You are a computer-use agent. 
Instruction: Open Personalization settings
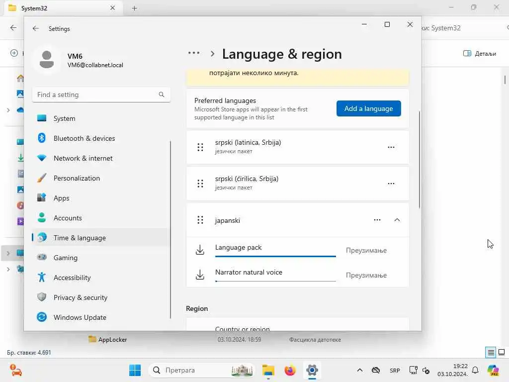pyautogui.click(x=101, y=178)
